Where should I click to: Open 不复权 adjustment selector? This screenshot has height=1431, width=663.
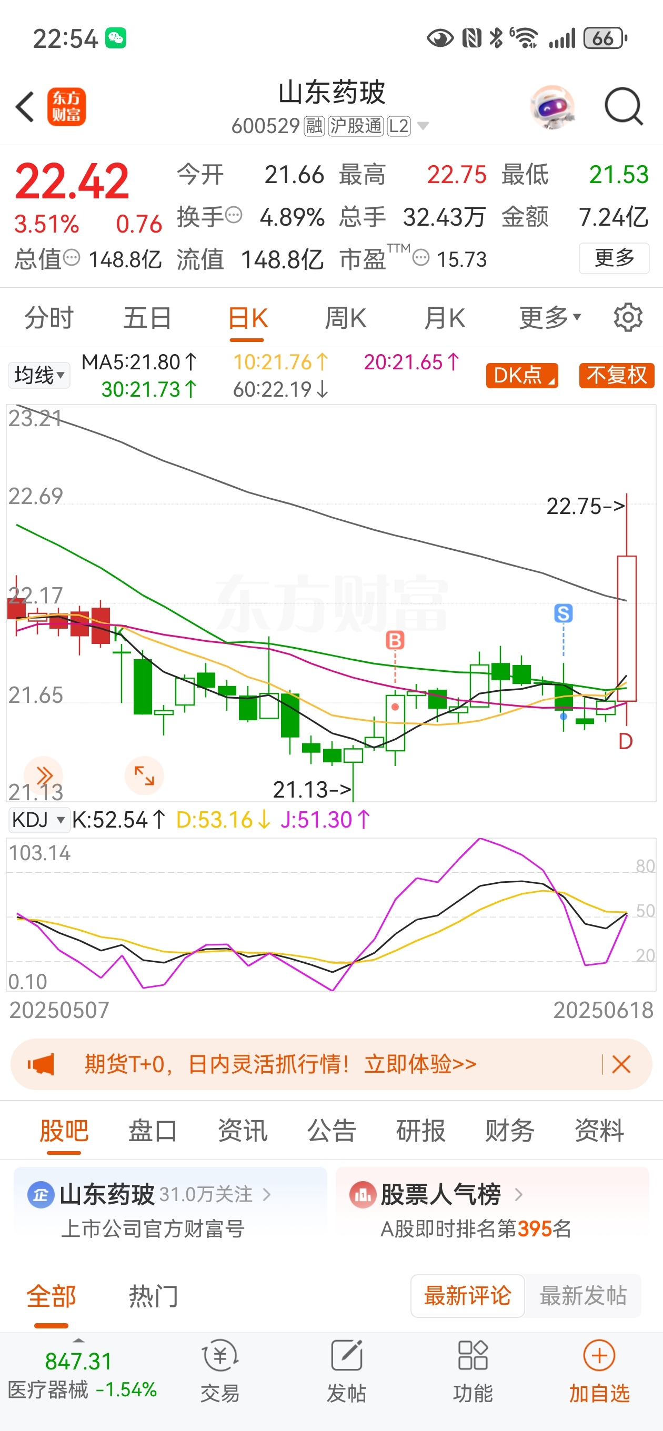(616, 376)
